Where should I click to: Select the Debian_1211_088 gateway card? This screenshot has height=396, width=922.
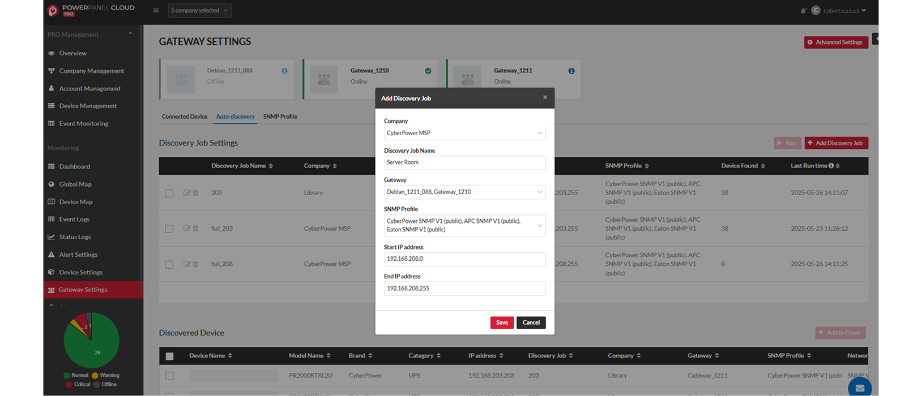(x=227, y=79)
